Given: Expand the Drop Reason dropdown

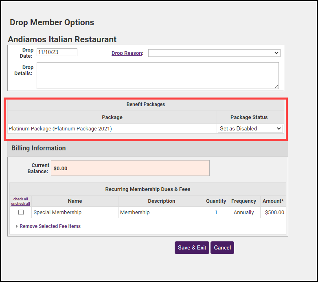Looking at the screenshot, I should pyautogui.click(x=214, y=53).
